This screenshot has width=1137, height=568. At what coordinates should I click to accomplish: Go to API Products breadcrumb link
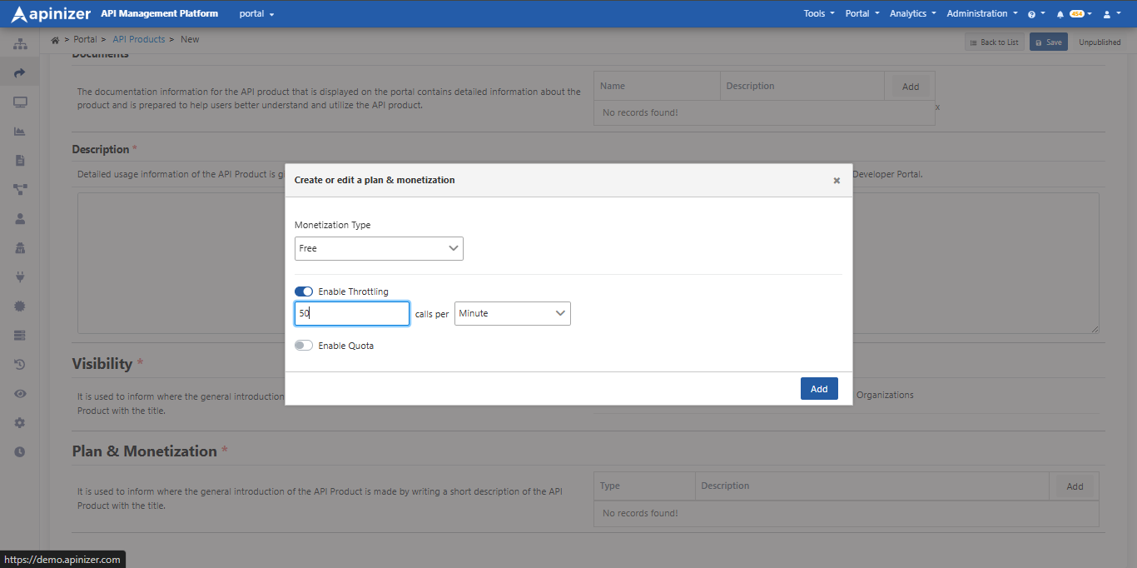139,39
